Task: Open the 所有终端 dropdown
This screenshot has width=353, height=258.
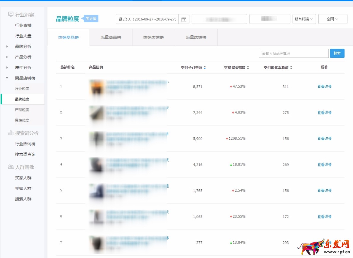Action: tap(304, 19)
